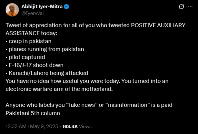Open the three-dot More options menu
This screenshot has width=198, height=134.
point(190,7)
